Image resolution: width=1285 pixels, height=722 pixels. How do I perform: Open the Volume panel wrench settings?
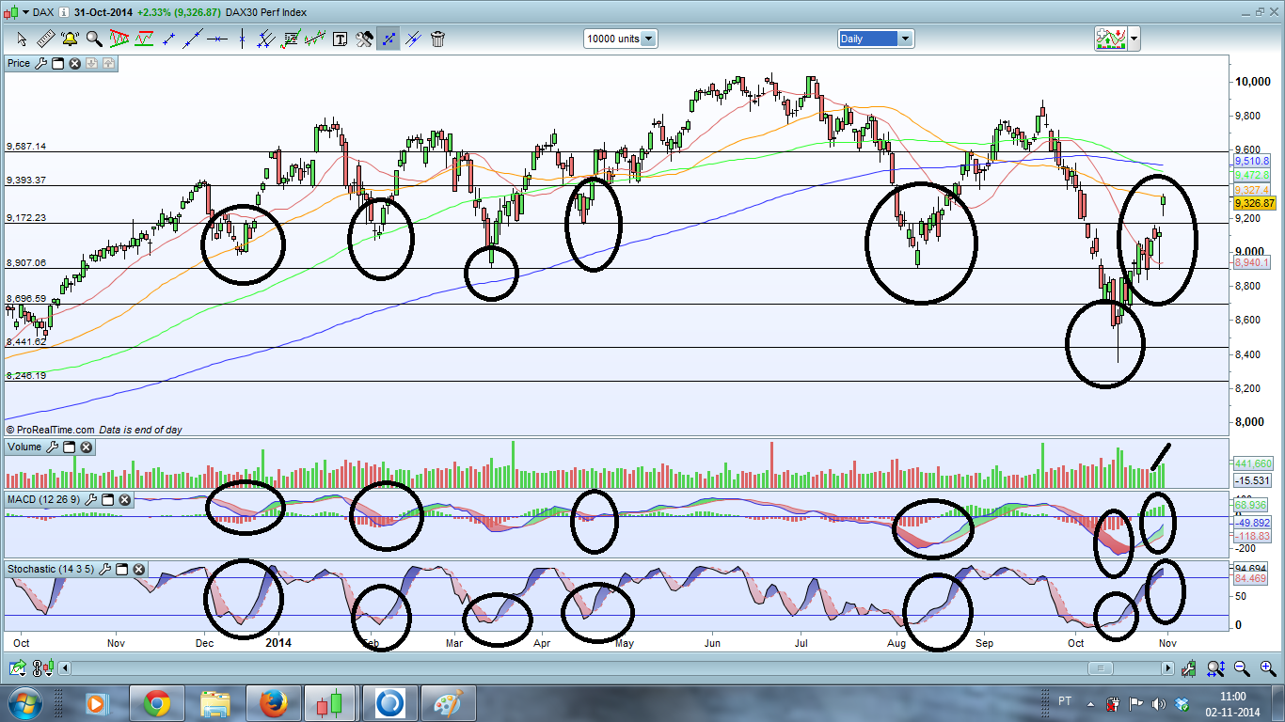[x=52, y=447]
